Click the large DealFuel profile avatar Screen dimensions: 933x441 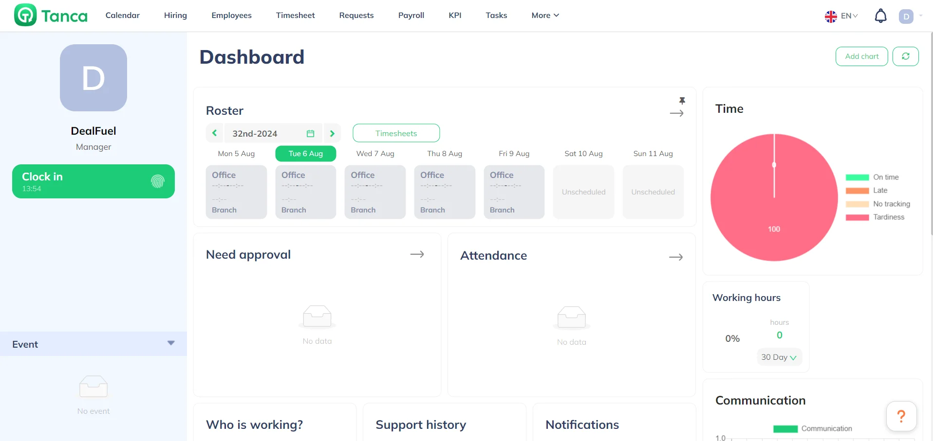(93, 78)
